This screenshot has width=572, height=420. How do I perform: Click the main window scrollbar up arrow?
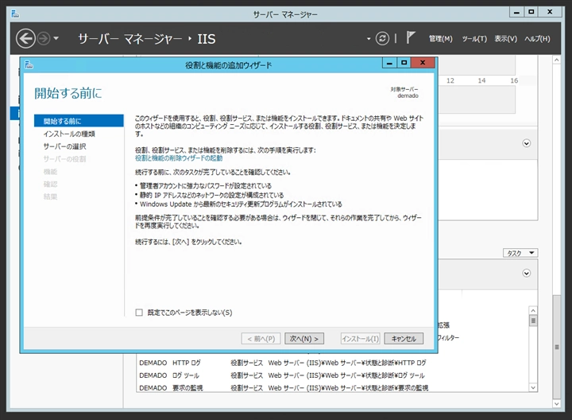[x=556, y=60]
